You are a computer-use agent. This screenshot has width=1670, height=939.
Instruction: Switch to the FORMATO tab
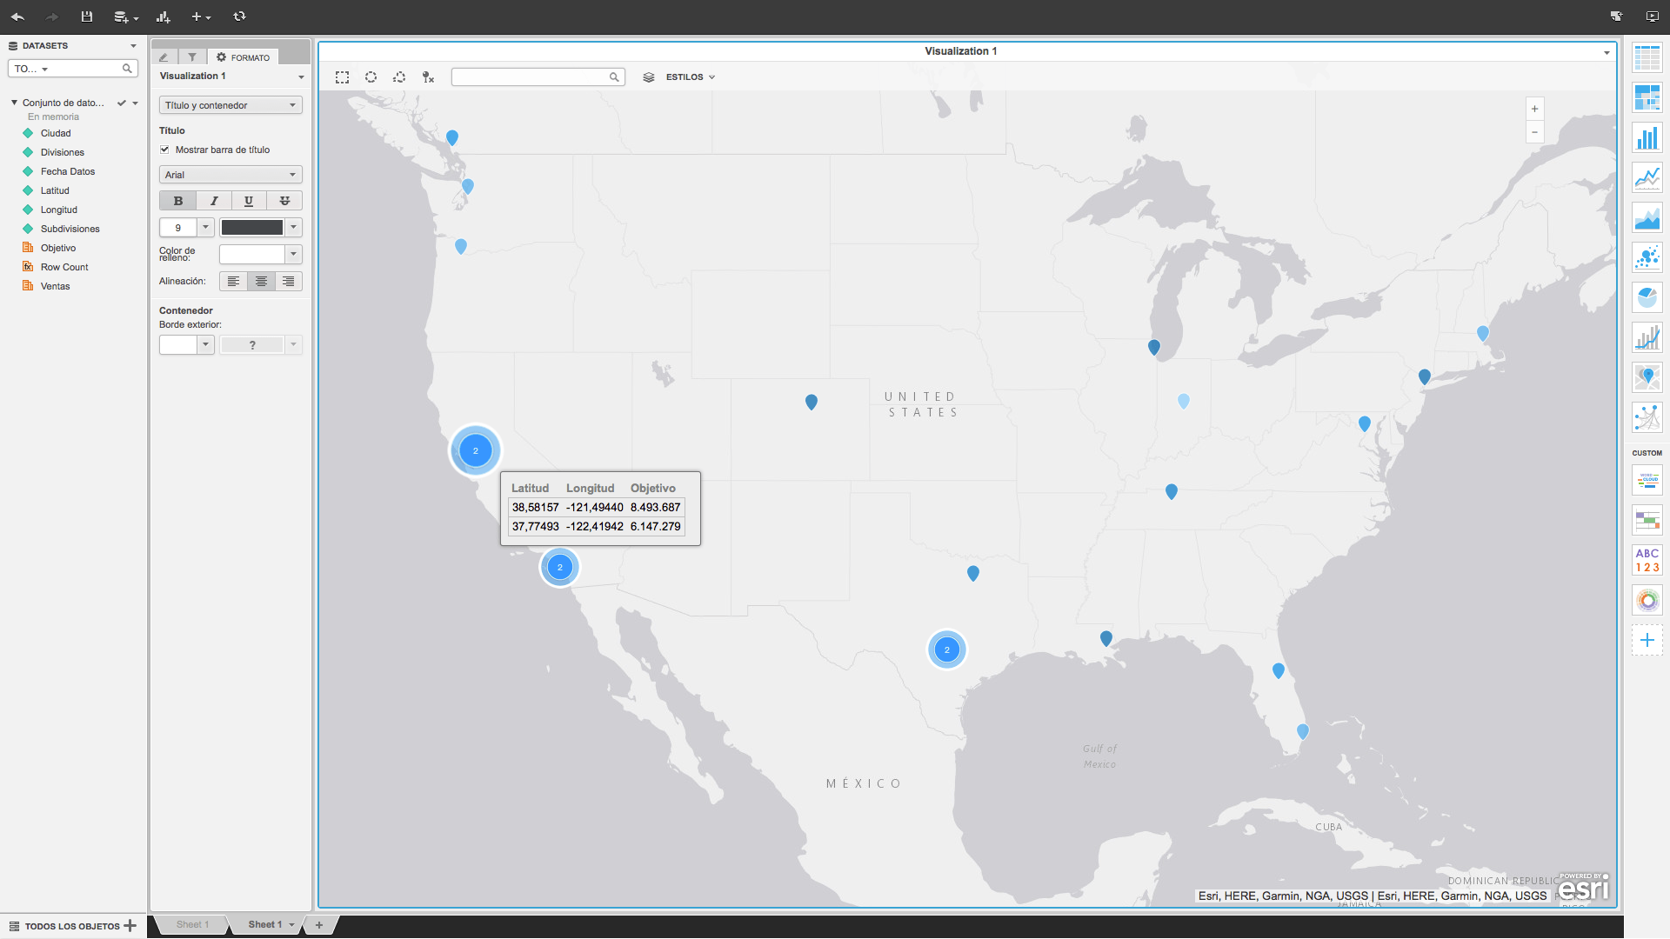(244, 57)
